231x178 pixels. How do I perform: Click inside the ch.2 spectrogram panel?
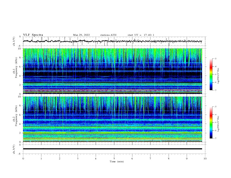point(112,119)
